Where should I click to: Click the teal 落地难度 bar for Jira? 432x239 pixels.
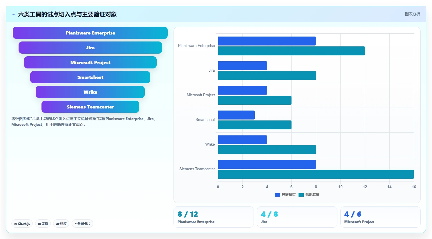267,75
